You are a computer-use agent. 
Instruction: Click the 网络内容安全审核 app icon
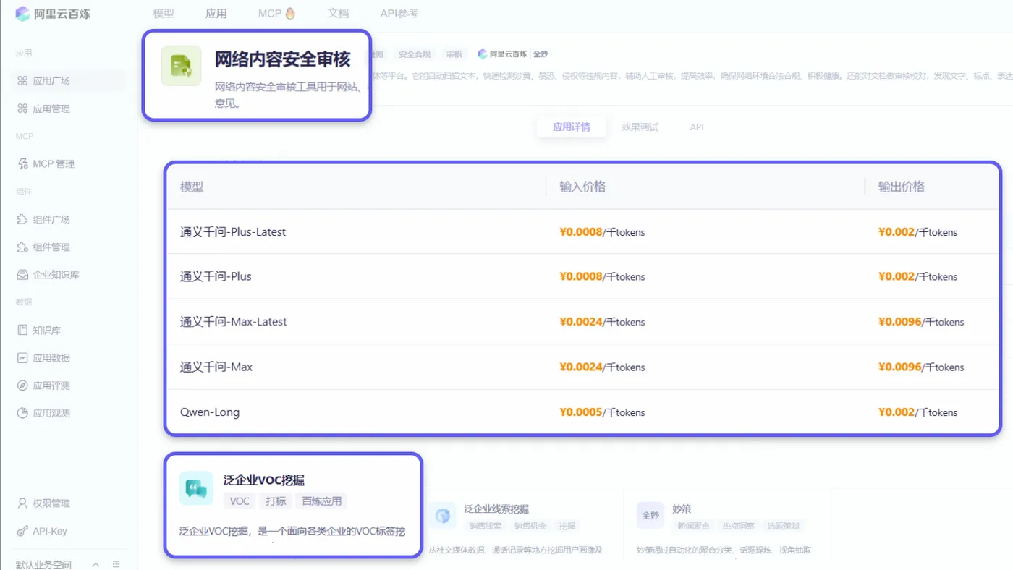[x=181, y=66]
